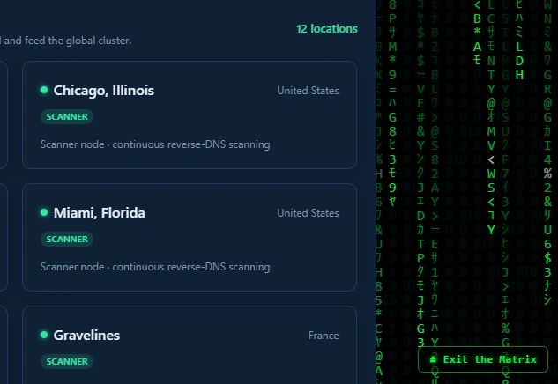Click the green status dot beside Miami, Florida
Image resolution: width=558 pixels, height=384 pixels.
point(44,212)
